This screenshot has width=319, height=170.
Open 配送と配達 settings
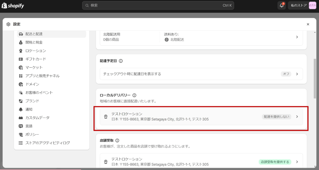tap(52, 34)
